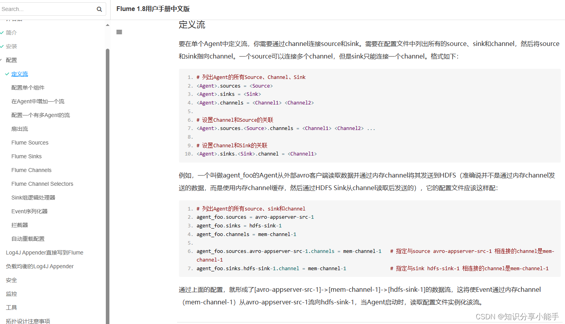Click the checkmark next to 简介
The height and width of the screenshot is (324, 565).
coord(2,33)
